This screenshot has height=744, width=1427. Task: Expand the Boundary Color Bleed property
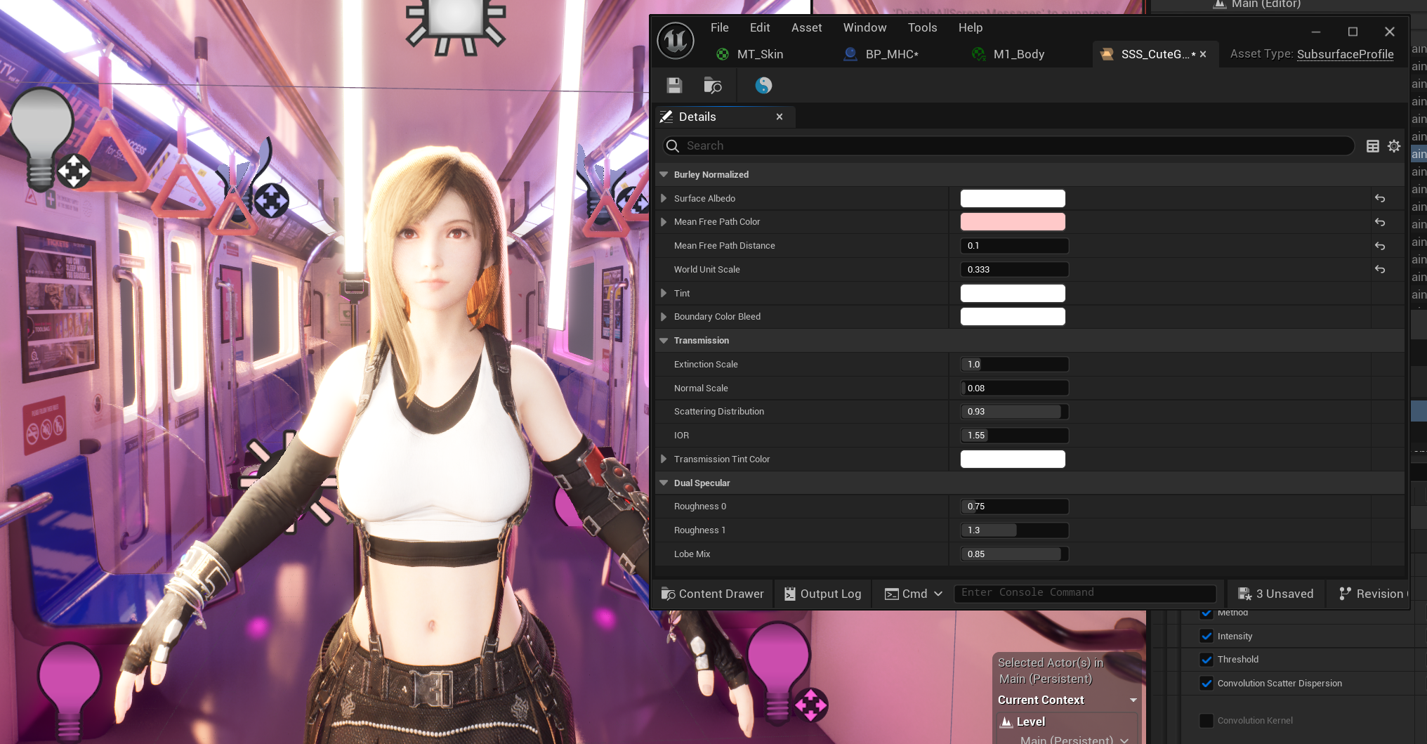point(664,317)
